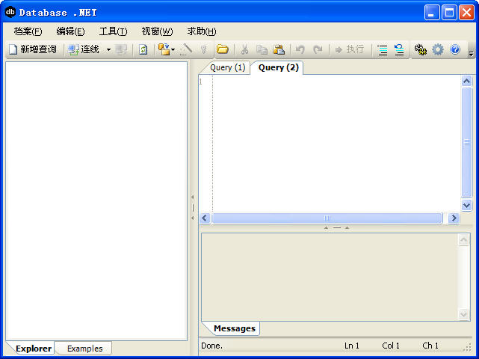Image resolution: width=479 pixels, height=359 pixels.
Task: Click the blue help question icon
Action: coord(455,49)
